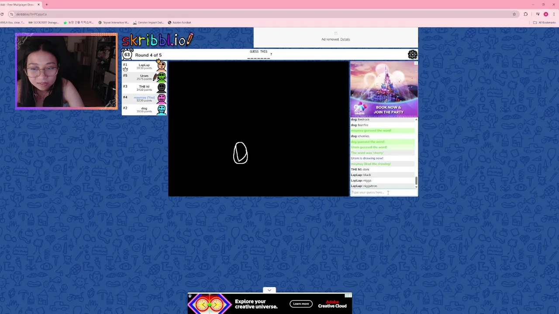The height and width of the screenshot is (314, 559).
Task: Close the skribbl browser tab
Action: (x=38, y=4)
